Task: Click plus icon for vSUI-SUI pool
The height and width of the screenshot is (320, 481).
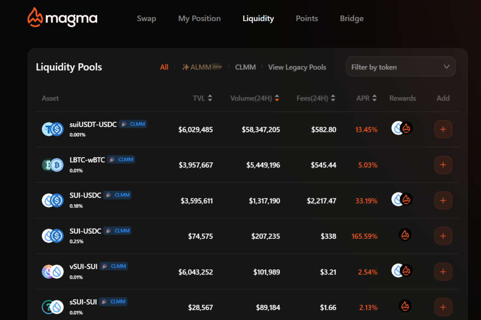Action: click(x=443, y=272)
